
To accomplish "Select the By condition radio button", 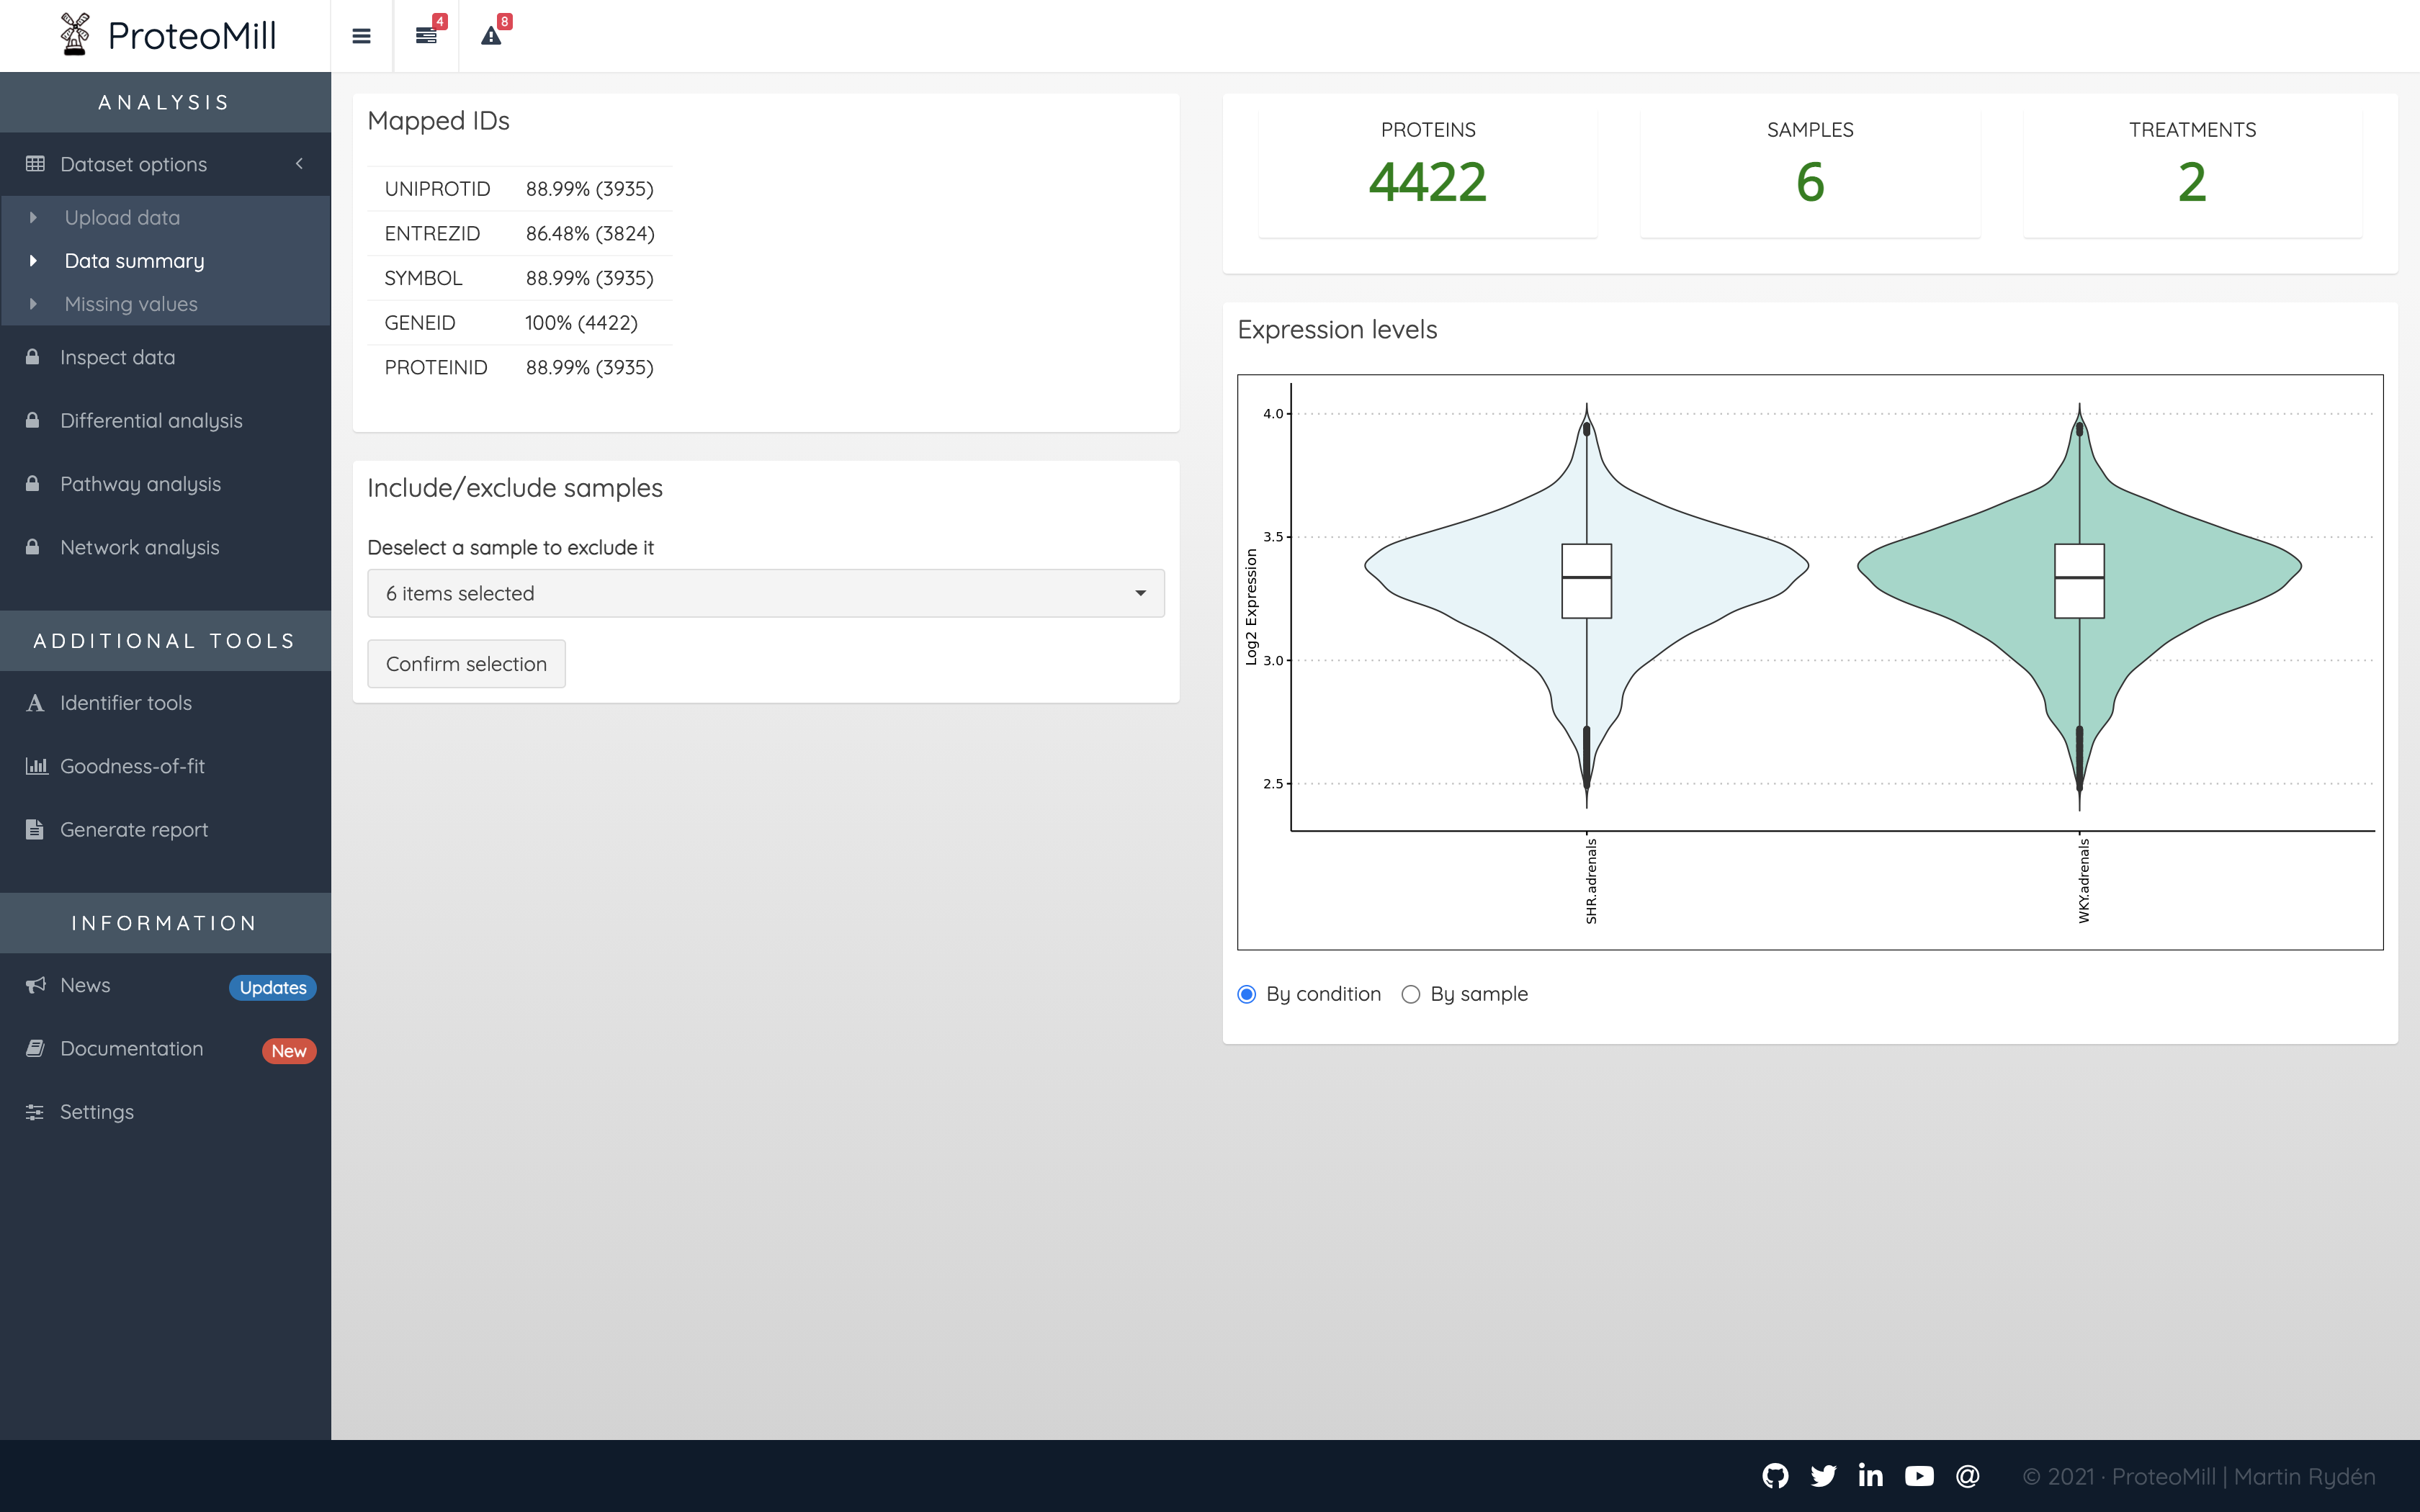I will coord(1246,994).
